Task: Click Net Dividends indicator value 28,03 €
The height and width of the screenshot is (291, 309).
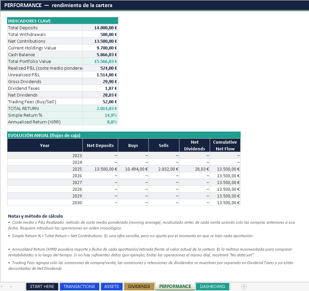Action: coord(100,95)
